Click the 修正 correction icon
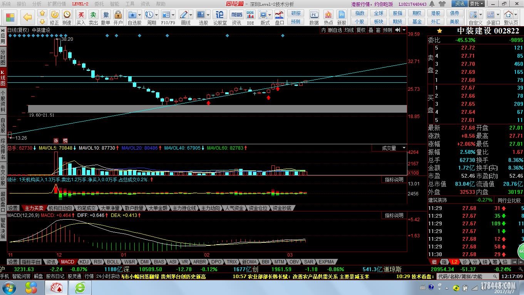The width and height of the screenshot is (524, 295). pos(54,17)
